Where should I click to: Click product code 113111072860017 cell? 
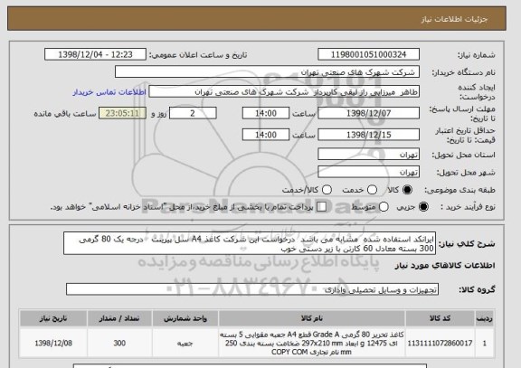[x=440, y=343]
